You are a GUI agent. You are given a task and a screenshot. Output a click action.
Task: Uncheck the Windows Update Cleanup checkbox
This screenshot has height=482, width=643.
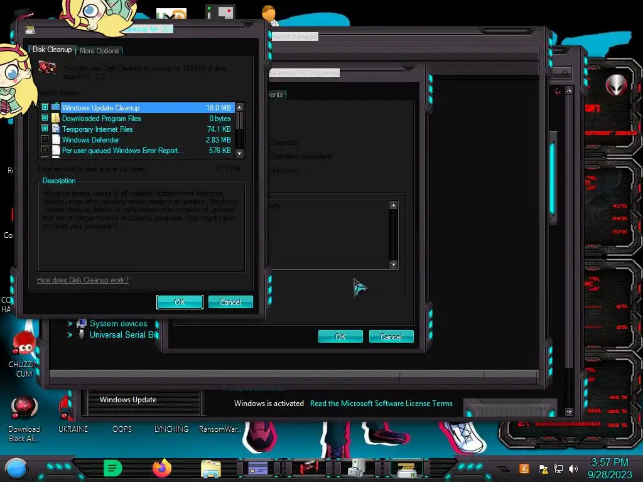click(45, 107)
